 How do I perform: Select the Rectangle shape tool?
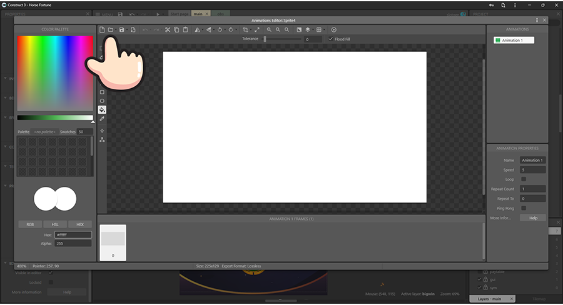(102, 92)
